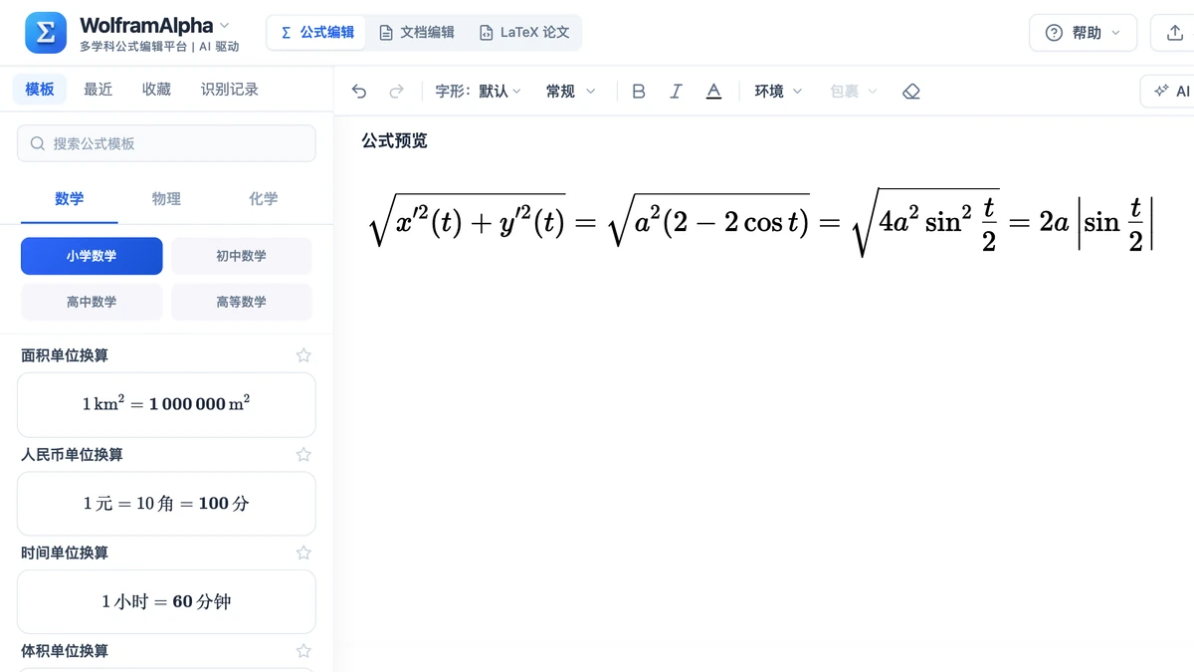The width and height of the screenshot is (1194, 672).
Task: Click the 人民币单位换算 label
Action: [72, 454]
